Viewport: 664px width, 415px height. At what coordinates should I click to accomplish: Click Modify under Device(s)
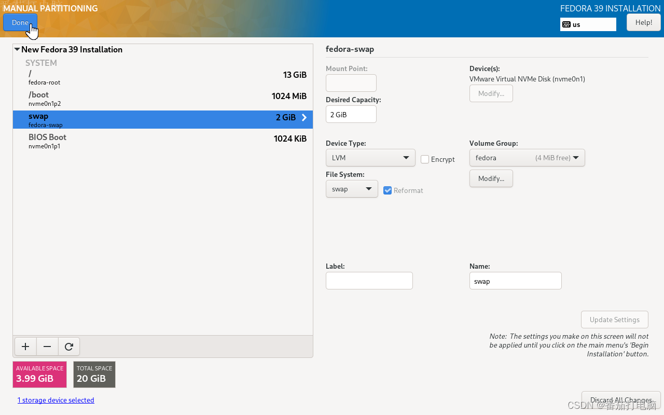point(491,93)
